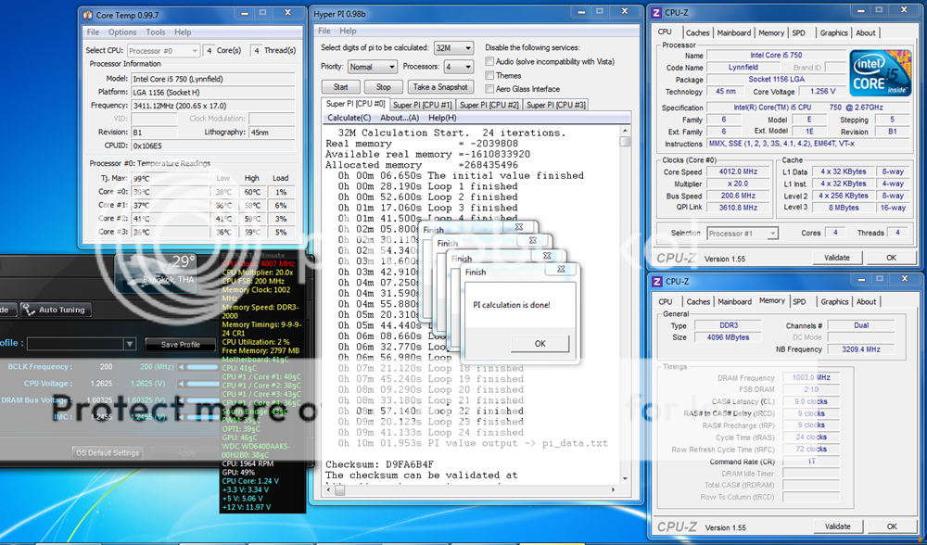
Task: Enable the Audio service disable checkbox
Action: tap(489, 61)
